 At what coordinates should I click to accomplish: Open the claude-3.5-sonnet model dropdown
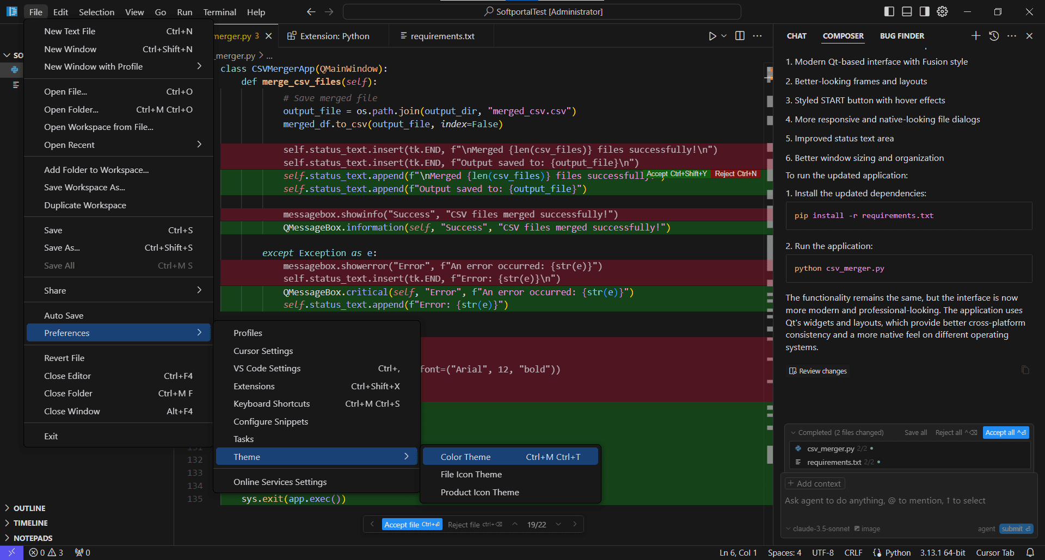pyautogui.click(x=817, y=528)
